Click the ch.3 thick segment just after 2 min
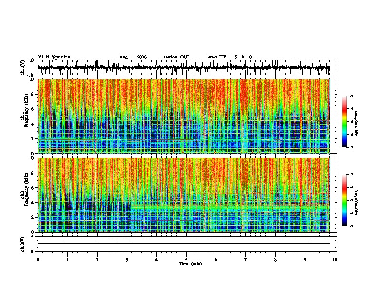 [107, 243]
